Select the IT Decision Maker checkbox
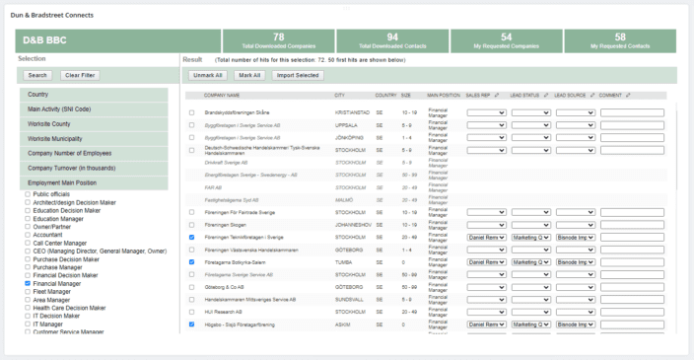The width and height of the screenshot is (694, 360). point(28,316)
